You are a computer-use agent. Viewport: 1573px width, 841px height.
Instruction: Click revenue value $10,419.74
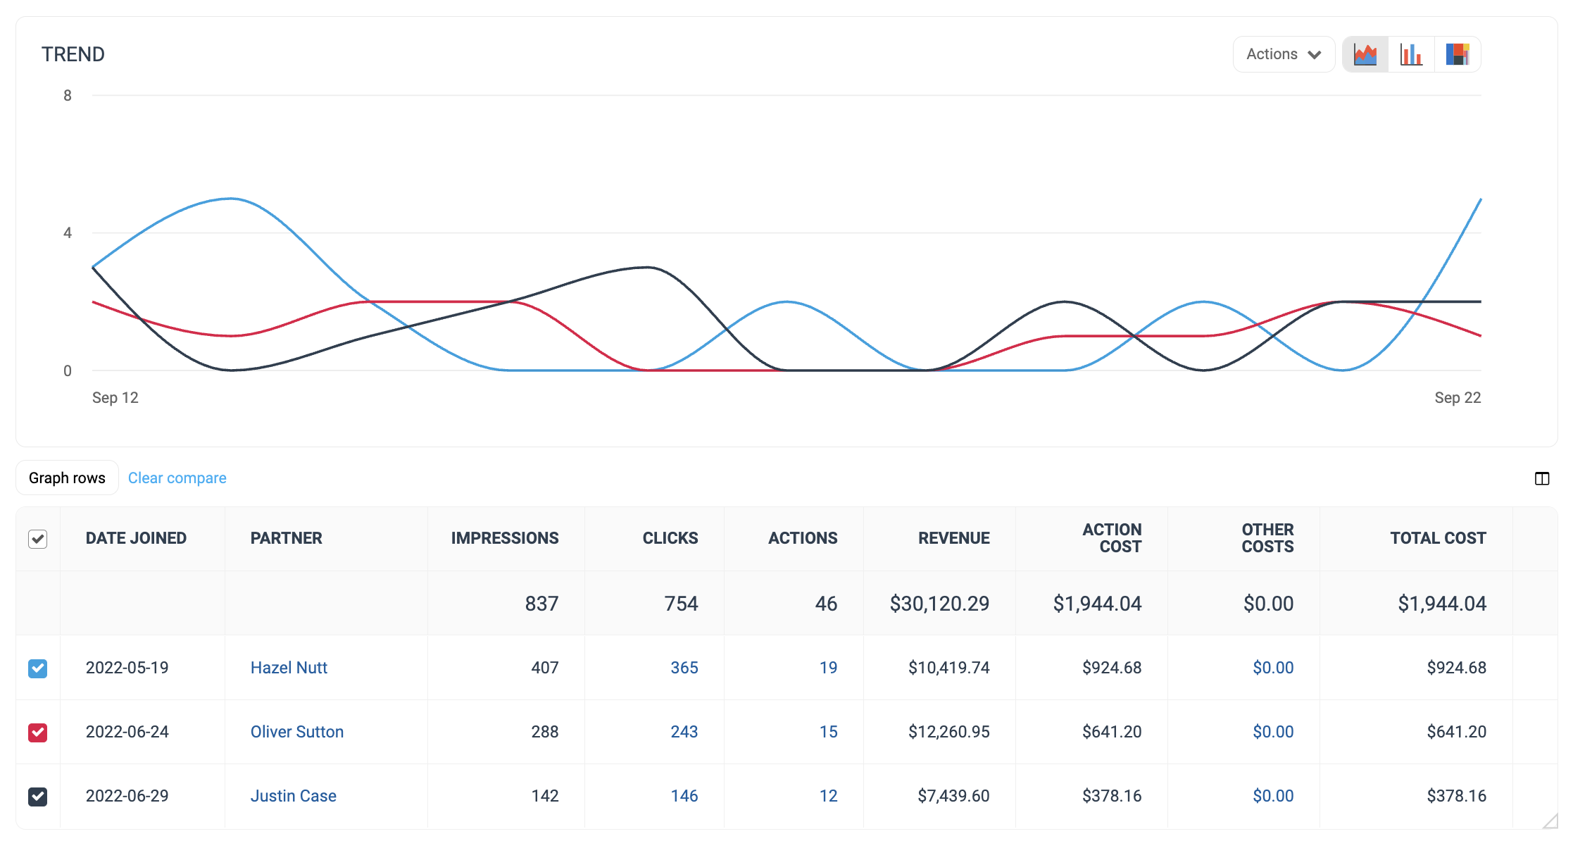point(949,668)
